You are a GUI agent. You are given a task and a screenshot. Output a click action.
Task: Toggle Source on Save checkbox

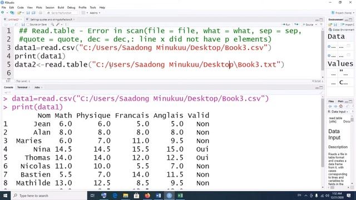click(x=28, y=24)
